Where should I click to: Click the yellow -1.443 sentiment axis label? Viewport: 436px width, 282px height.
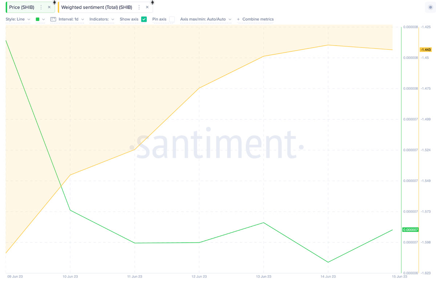coord(425,50)
